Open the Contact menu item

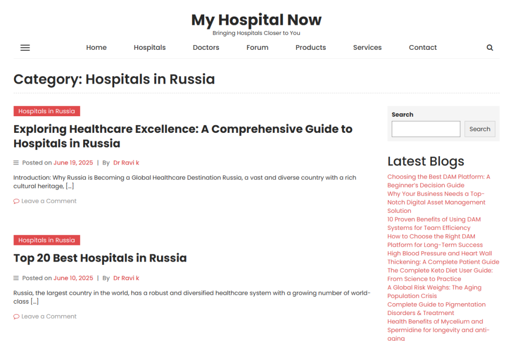423,47
